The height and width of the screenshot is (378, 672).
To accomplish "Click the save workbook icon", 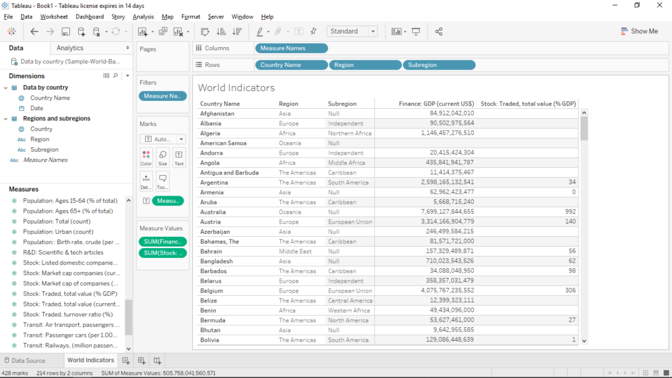I will click(x=66, y=31).
